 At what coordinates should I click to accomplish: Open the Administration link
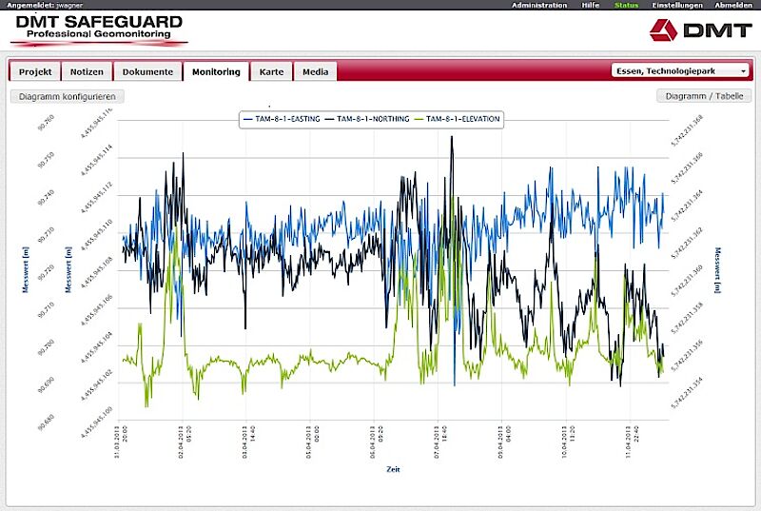pos(538,5)
